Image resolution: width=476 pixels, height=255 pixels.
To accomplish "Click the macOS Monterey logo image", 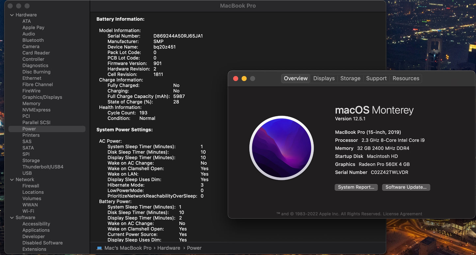I will pos(281,148).
